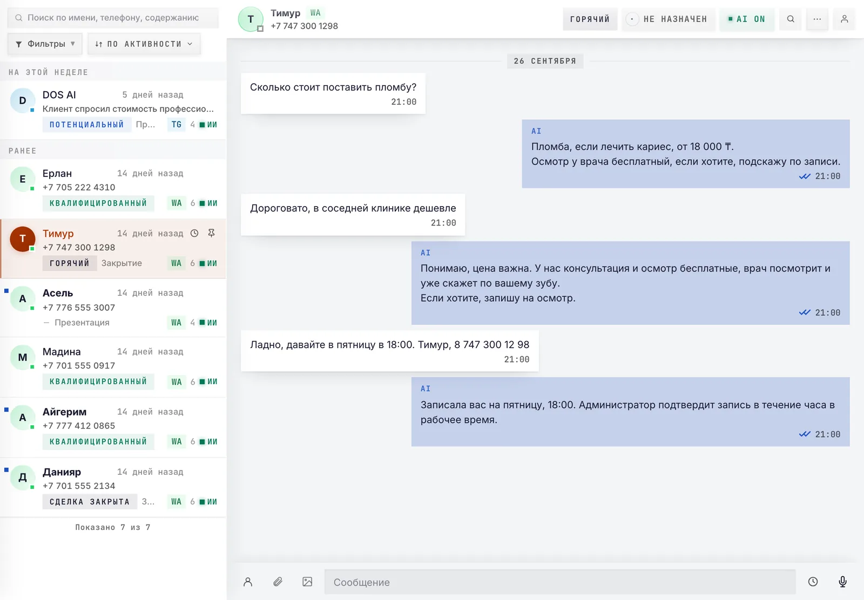Viewport: 864px width, 600px height.
Task: Click the pin icon on Тимур's row
Action: pyautogui.click(x=211, y=233)
